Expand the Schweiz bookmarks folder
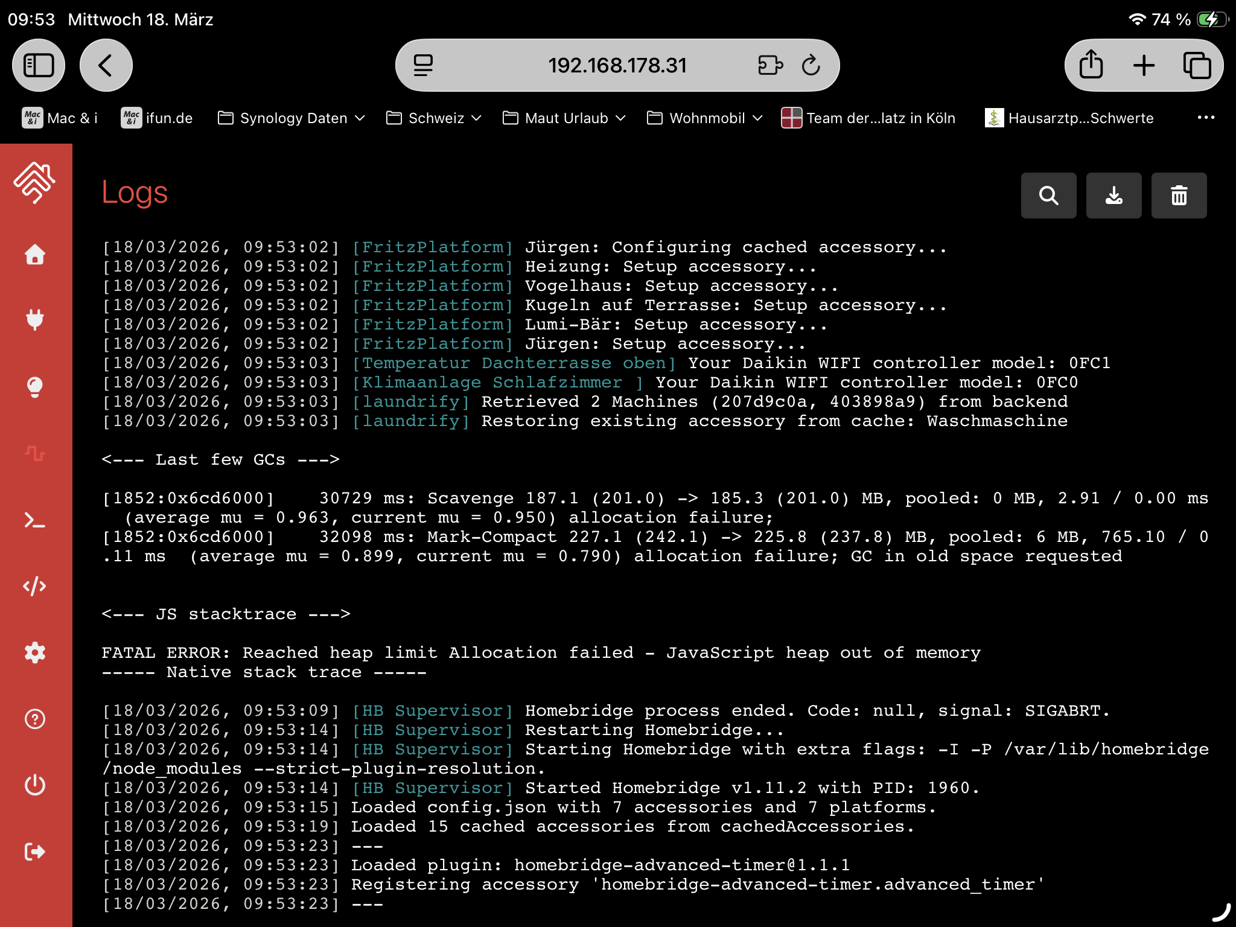Viewport: 1236px width, 927px height. (x=435, y=118)
